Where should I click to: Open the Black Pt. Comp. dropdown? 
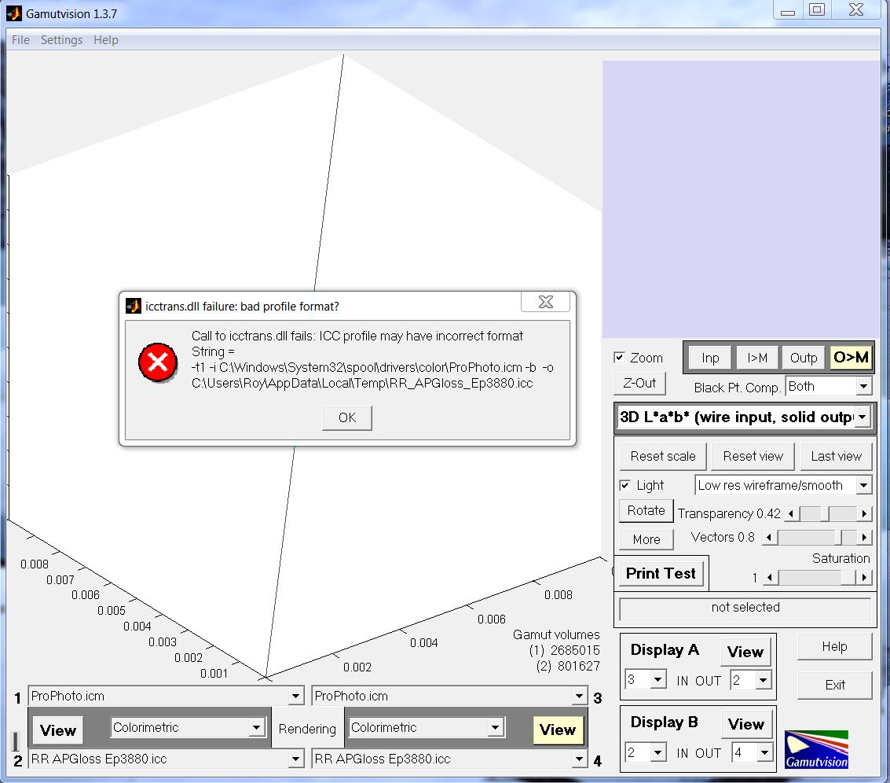click(x=863, y=387)
